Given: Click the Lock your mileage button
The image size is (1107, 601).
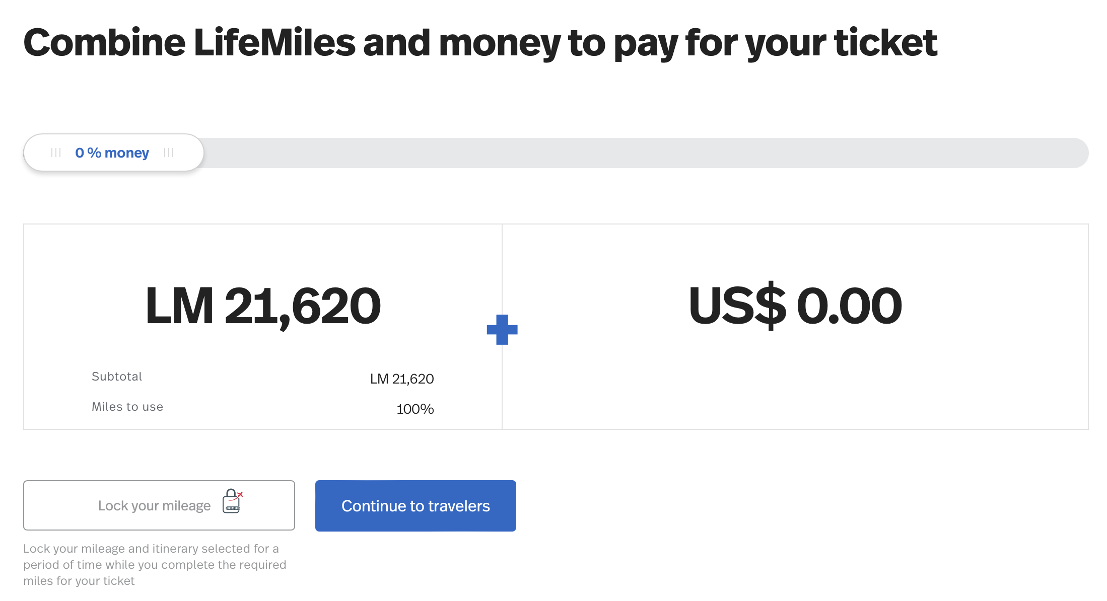Looking at the screenshot, I should [x=159, y=505].
